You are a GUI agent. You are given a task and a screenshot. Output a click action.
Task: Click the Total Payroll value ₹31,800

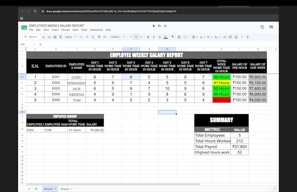(x=239, y=147)
